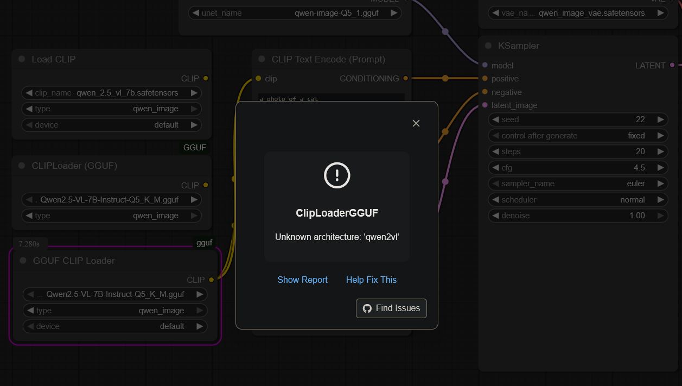
Task: Next device arrow in Load CLIP
Action: pos(194,125)
